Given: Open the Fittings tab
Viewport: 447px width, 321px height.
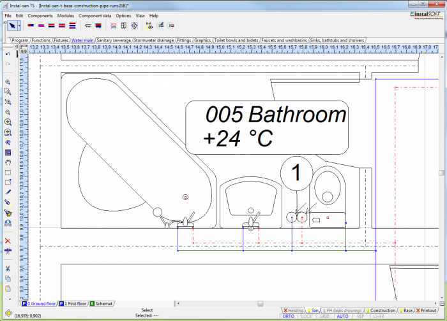Looking at the screenshot, I should pos(183,40).
